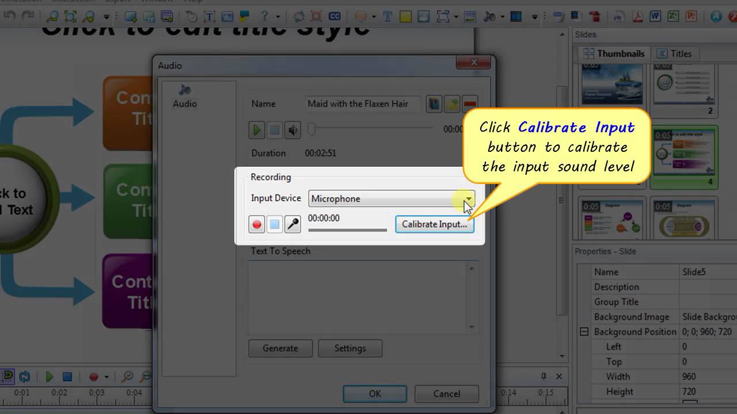Viewport: 737px width, 414px height.
Task: Click the zoom out magnifier in toolbar
Action: (x=52, y=17)
